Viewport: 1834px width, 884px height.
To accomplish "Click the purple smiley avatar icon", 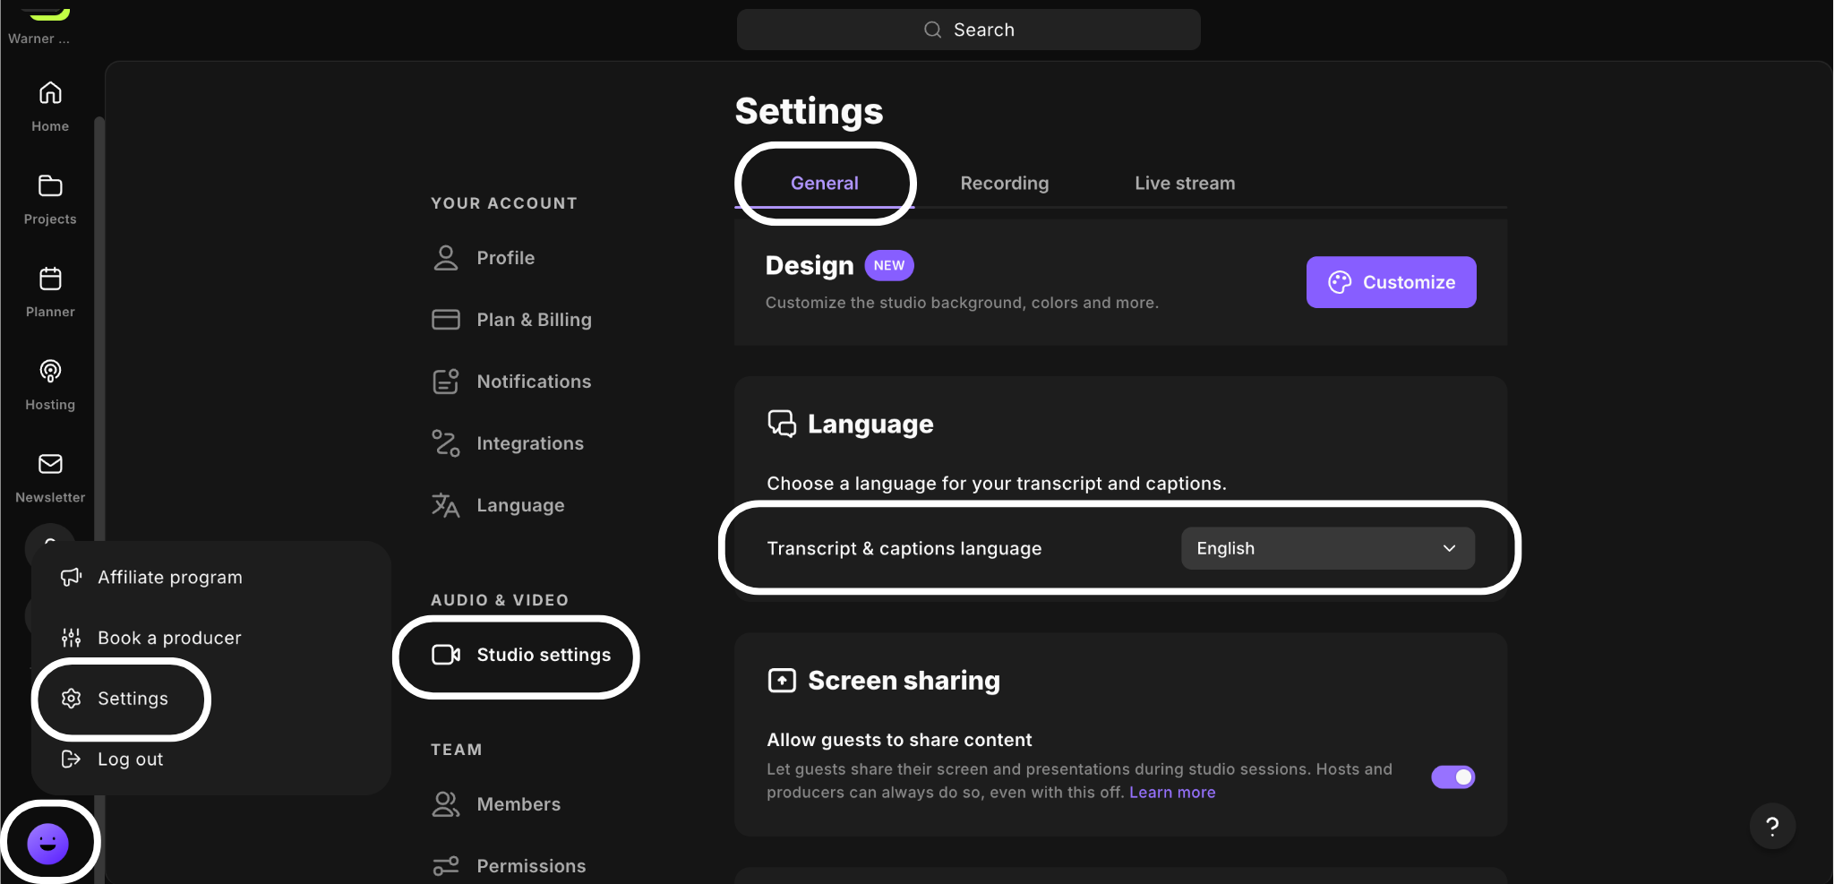I will [48, 844].
